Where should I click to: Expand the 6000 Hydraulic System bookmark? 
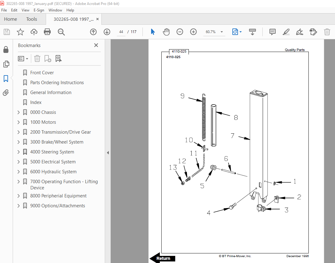(19, 172)
